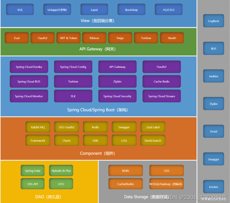This screenshot has height=203, width=230.
Task: Select the Zuul Label box
Action: click(x=153, y=127)
